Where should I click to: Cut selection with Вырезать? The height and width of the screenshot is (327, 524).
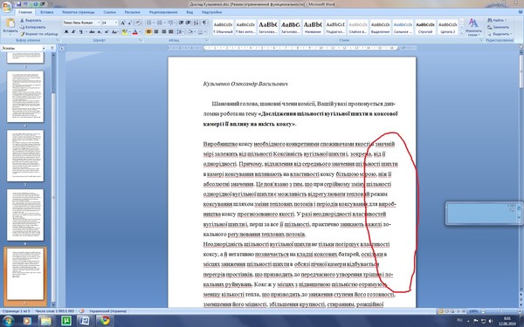[31, 20]
